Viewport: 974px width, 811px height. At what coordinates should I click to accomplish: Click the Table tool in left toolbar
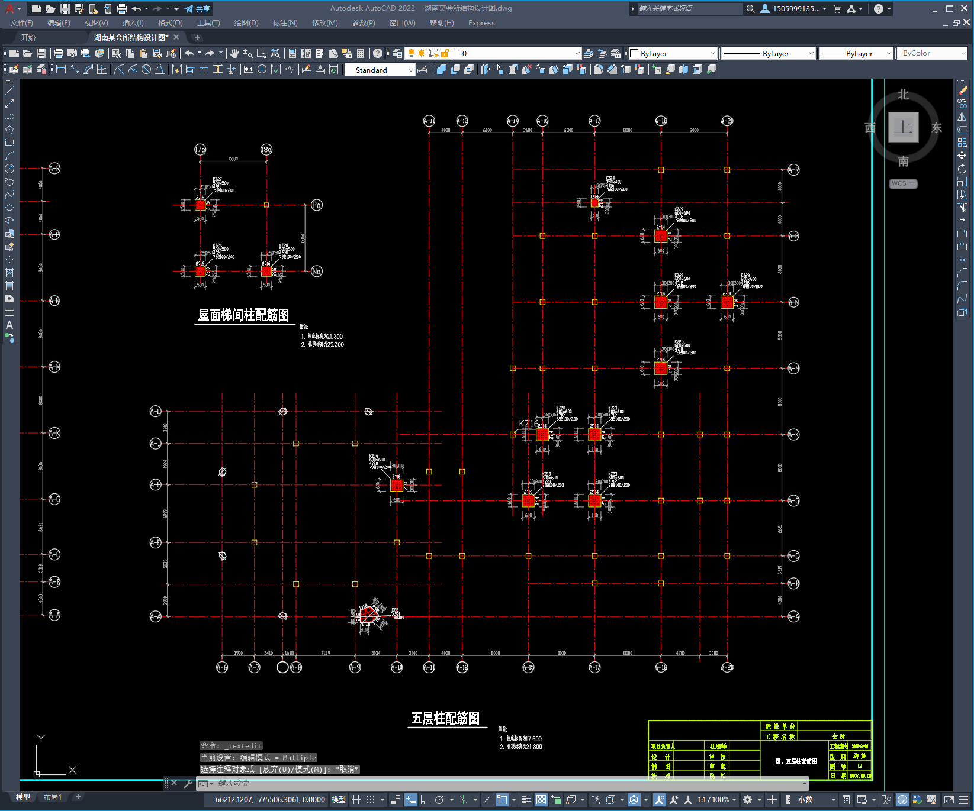(9, 312)
